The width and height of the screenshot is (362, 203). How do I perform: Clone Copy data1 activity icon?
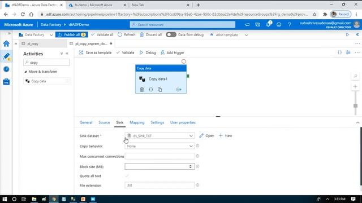(160, 90)
